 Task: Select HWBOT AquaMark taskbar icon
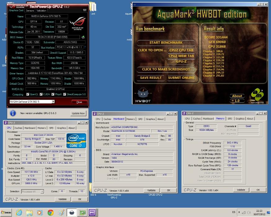72,212
